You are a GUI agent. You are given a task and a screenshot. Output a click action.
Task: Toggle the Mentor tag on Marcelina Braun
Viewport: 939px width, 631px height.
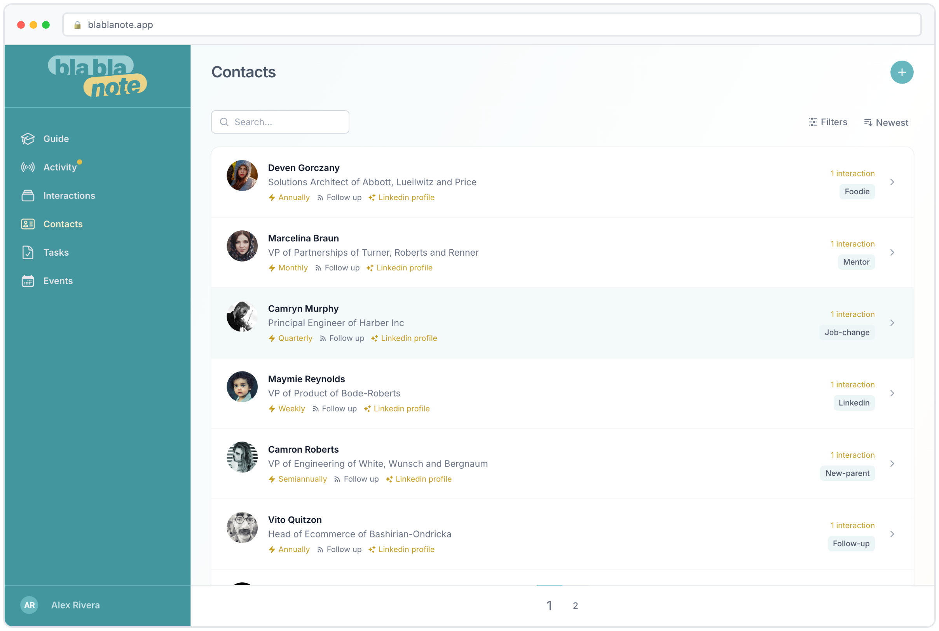click(x=856, y=262)
